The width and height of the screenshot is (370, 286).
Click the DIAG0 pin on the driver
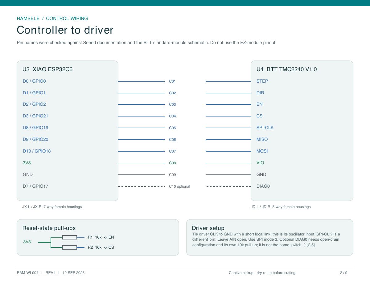pyautogui.click(x=263, y=186)
